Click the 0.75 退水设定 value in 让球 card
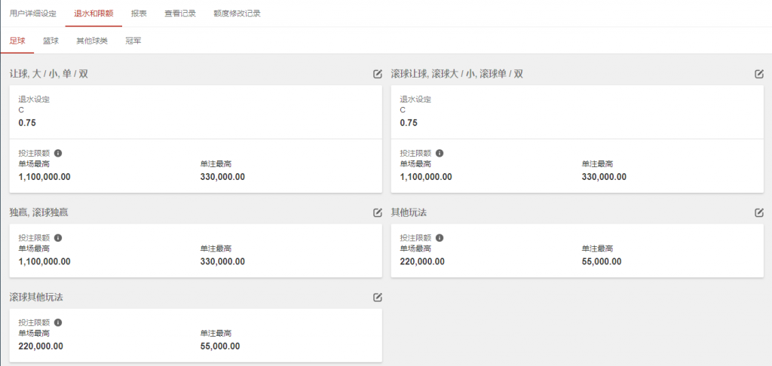772x366 pixels. tap(28, 123)
